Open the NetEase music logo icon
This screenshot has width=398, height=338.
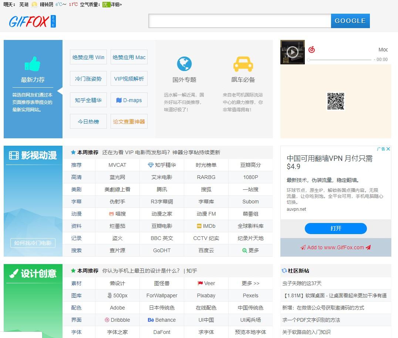312,50
